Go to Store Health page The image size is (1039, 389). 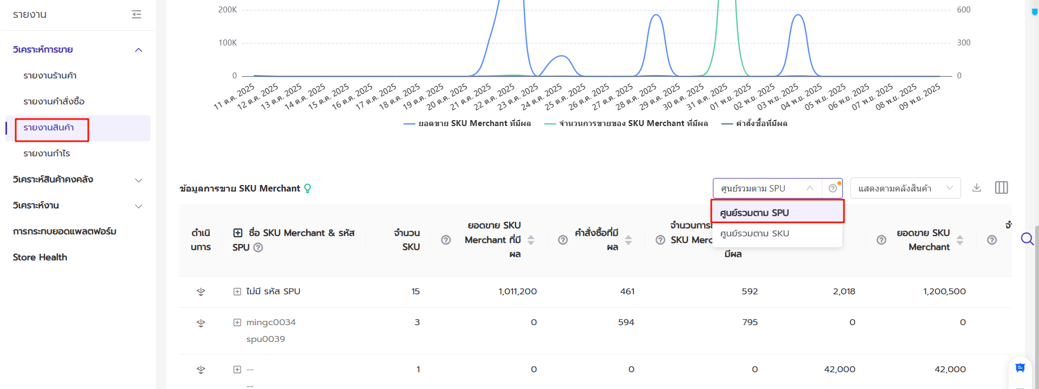click(x=40, y=258)
